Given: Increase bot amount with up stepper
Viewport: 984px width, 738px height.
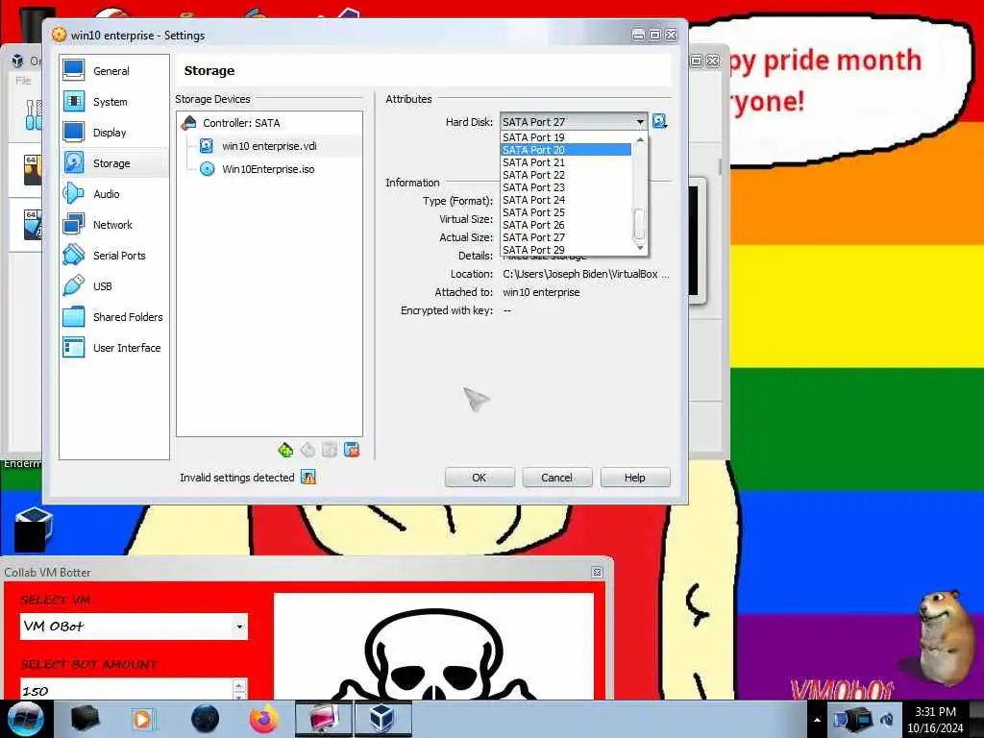Looking at the screenshot, I should (239, 685).
